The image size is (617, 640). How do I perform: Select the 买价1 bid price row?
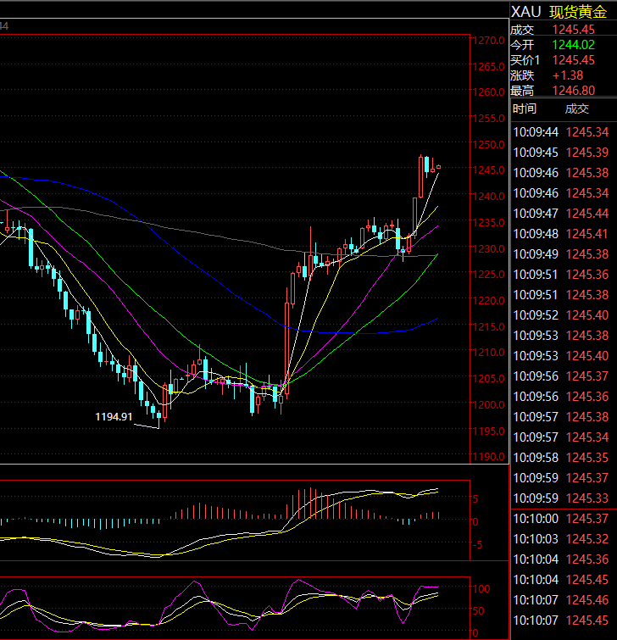564,60
